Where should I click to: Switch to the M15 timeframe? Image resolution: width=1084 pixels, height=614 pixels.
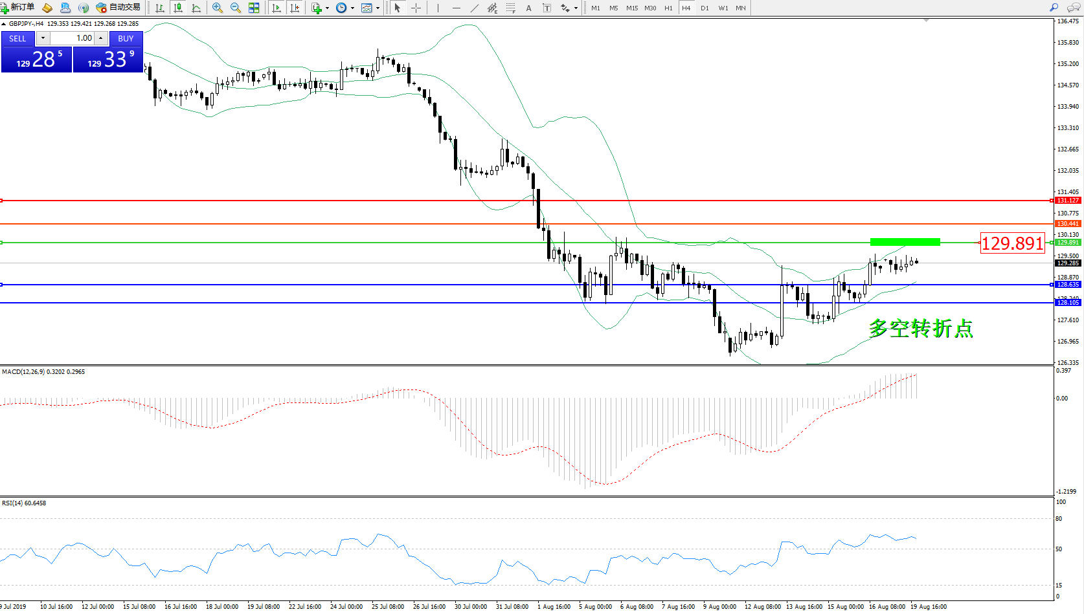point(631,8)
